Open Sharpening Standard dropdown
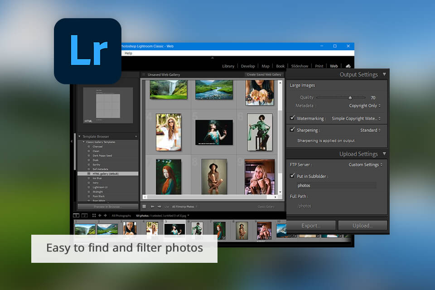 pos(370,130)
